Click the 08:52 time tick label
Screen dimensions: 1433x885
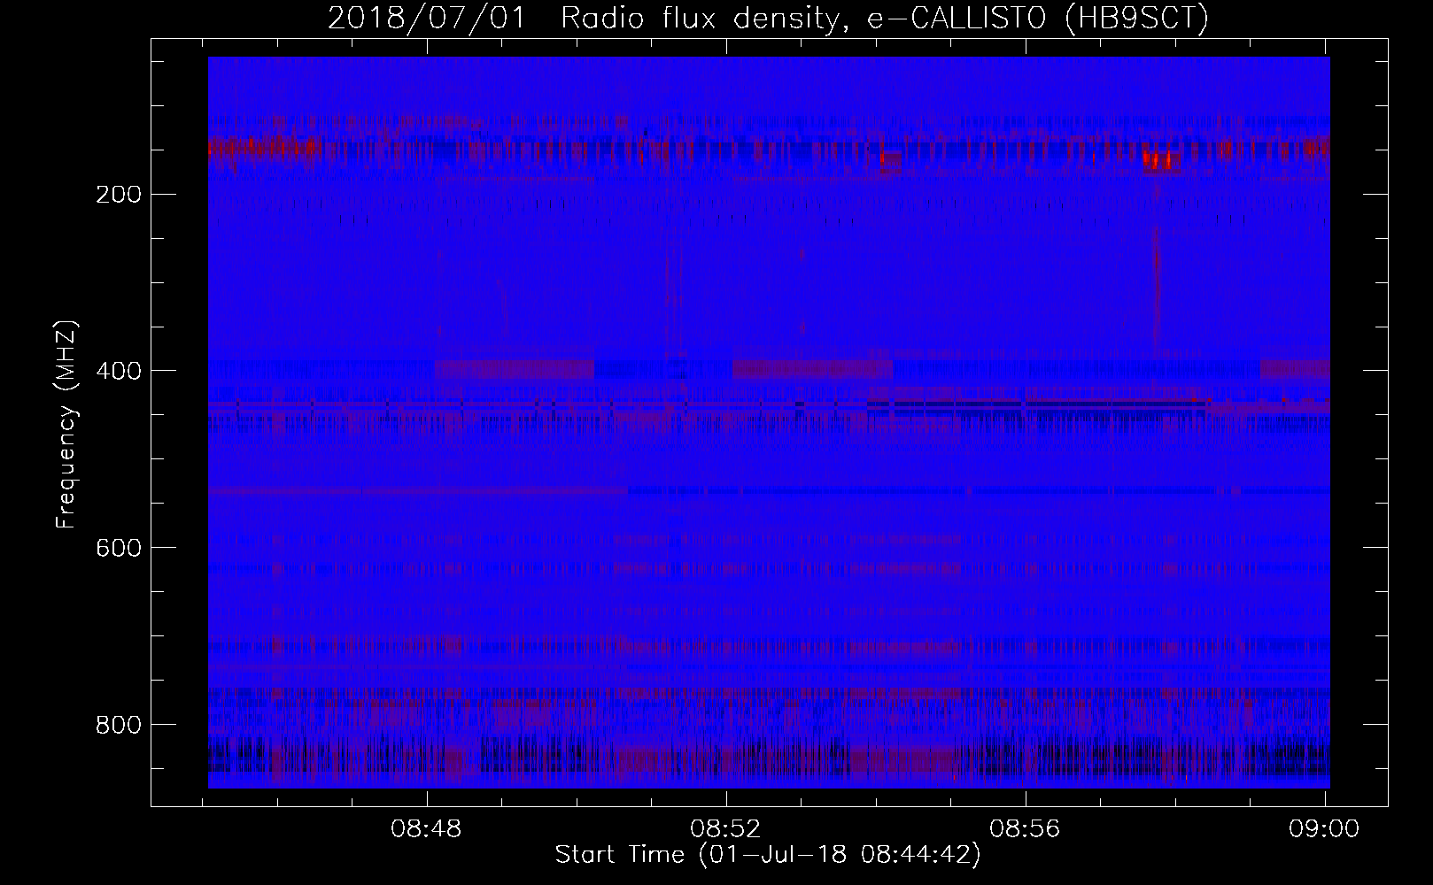click(x=726, y=829)
